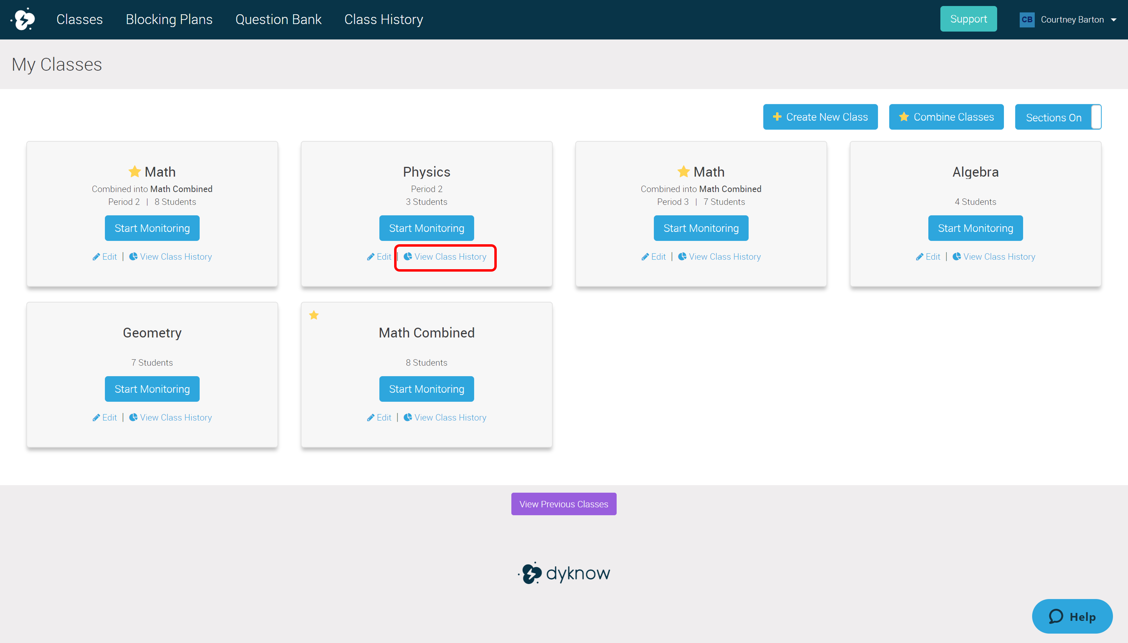
Task: Click the "Period 2" text on Physics card
Action: (x=426, y=189)
